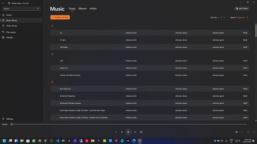Open Microsoft Edge from taskbar

pos(134,141)
